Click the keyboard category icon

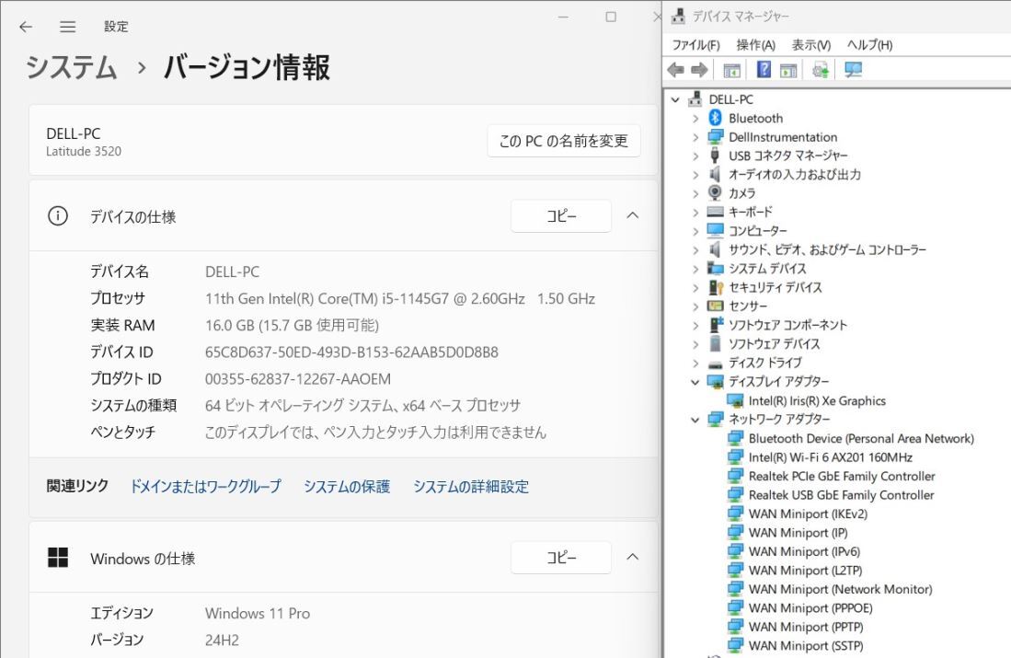click(715, 212)
